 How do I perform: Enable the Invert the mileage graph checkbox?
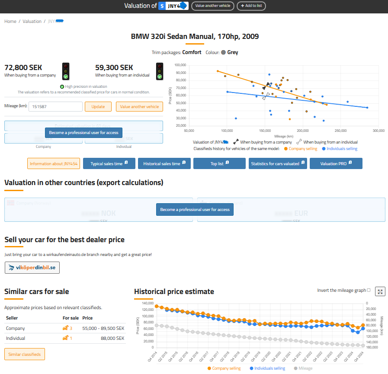point(369,291)
